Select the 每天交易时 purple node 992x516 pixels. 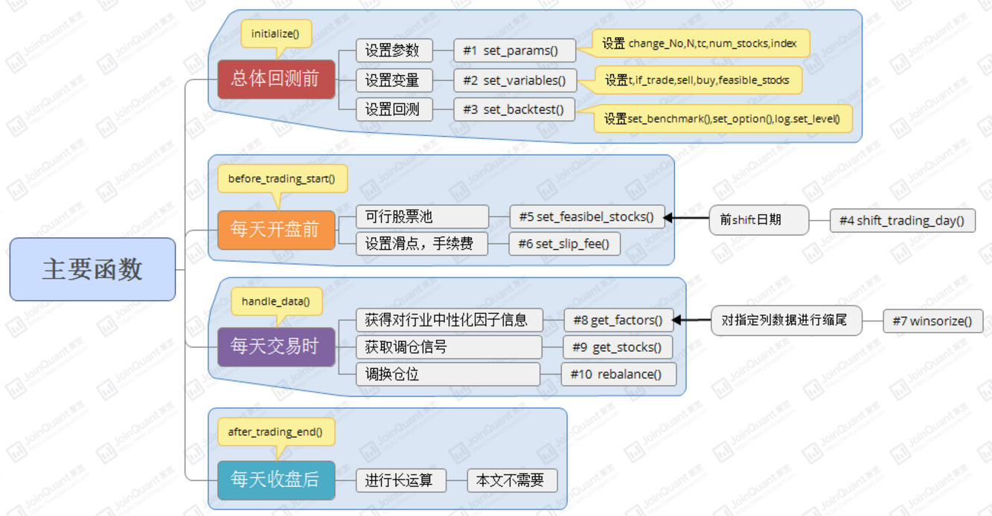[276, 346]
